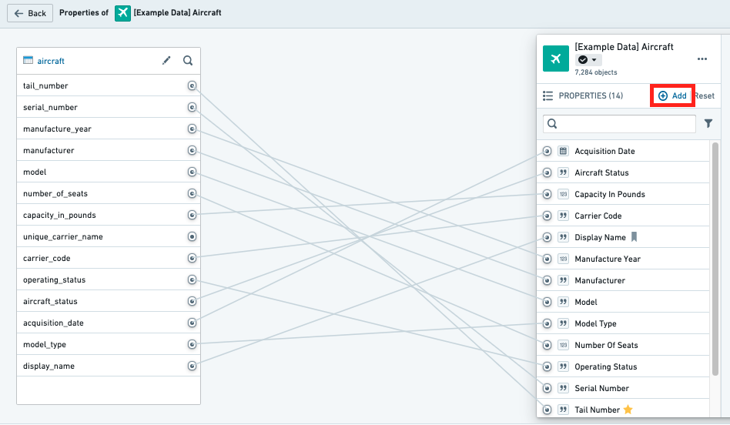The height and width of the screenshot is (425, 730).
Task: Select the Manufacture Year property
Action: (x=623, y=259)
